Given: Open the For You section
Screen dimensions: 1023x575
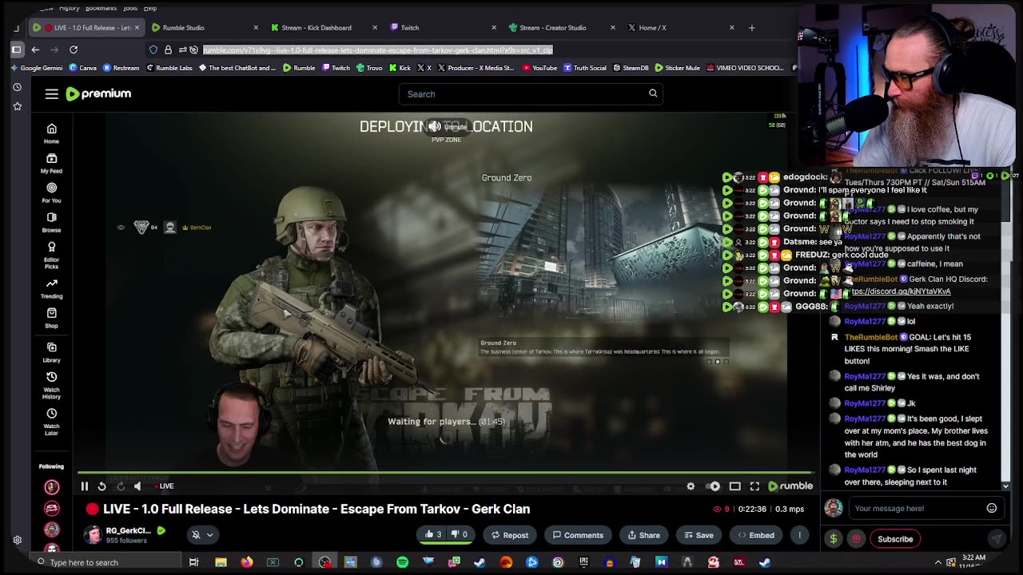Looking at the screenshot, I should point(51,192).
